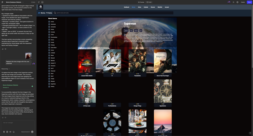Check the Action genre checkbox

pyautogui.click(x=49, y=22)
